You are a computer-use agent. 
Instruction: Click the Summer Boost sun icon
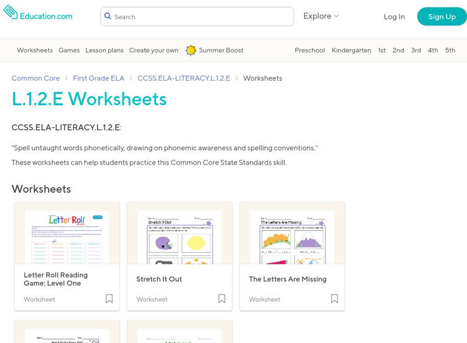[191, 50]
